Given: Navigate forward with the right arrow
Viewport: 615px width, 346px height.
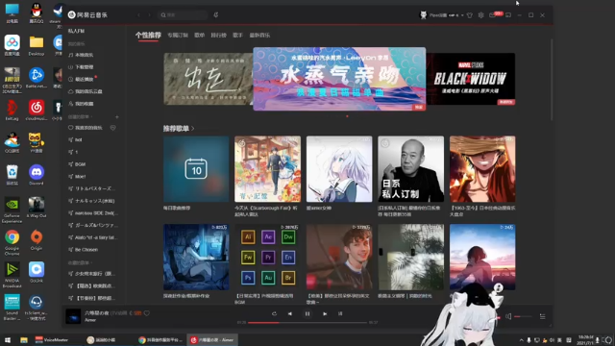Looking at the screenshot, I should pos(149,15).
